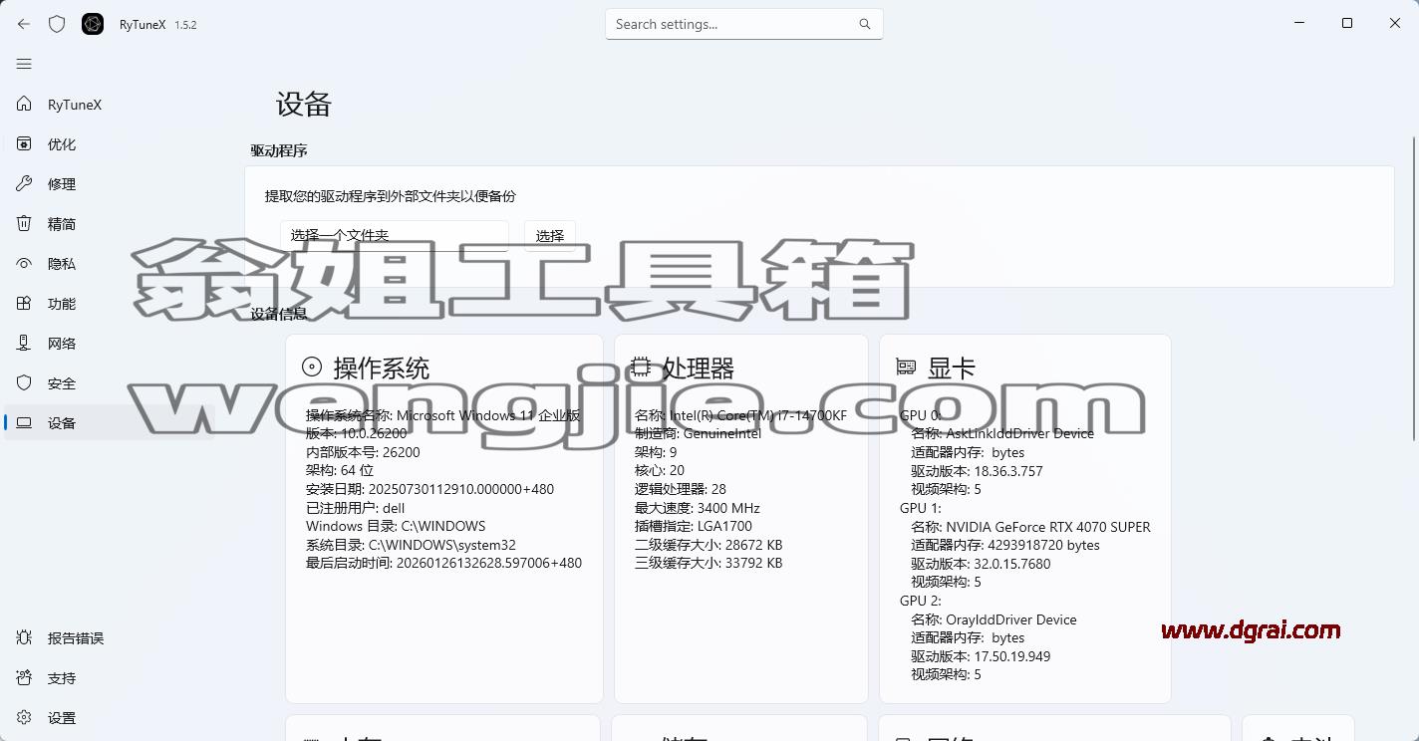Click the text 插槽指定: LGA1700
Viewport: 1419px width, 741px height.
click(x=694, y=526)
